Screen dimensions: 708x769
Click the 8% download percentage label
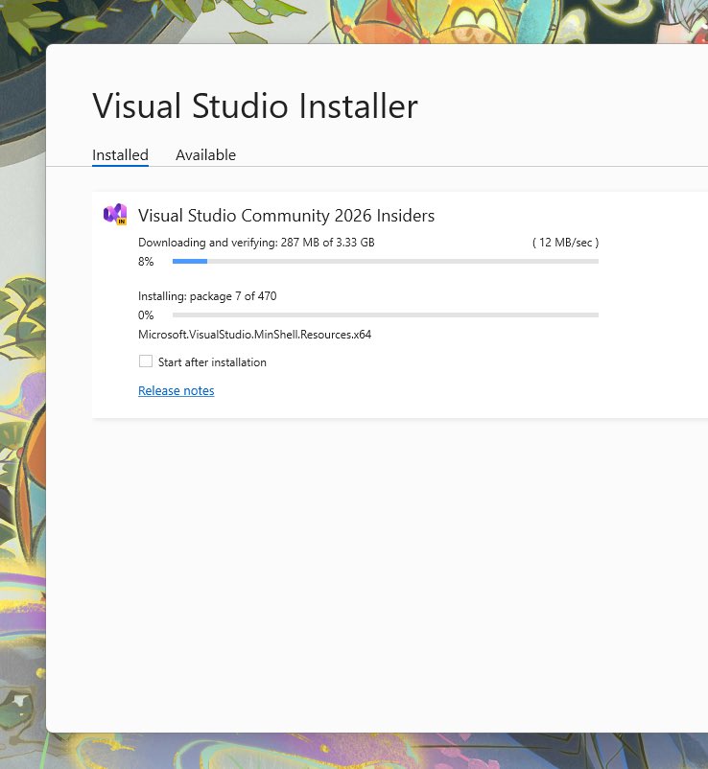[x=146, y=262]
